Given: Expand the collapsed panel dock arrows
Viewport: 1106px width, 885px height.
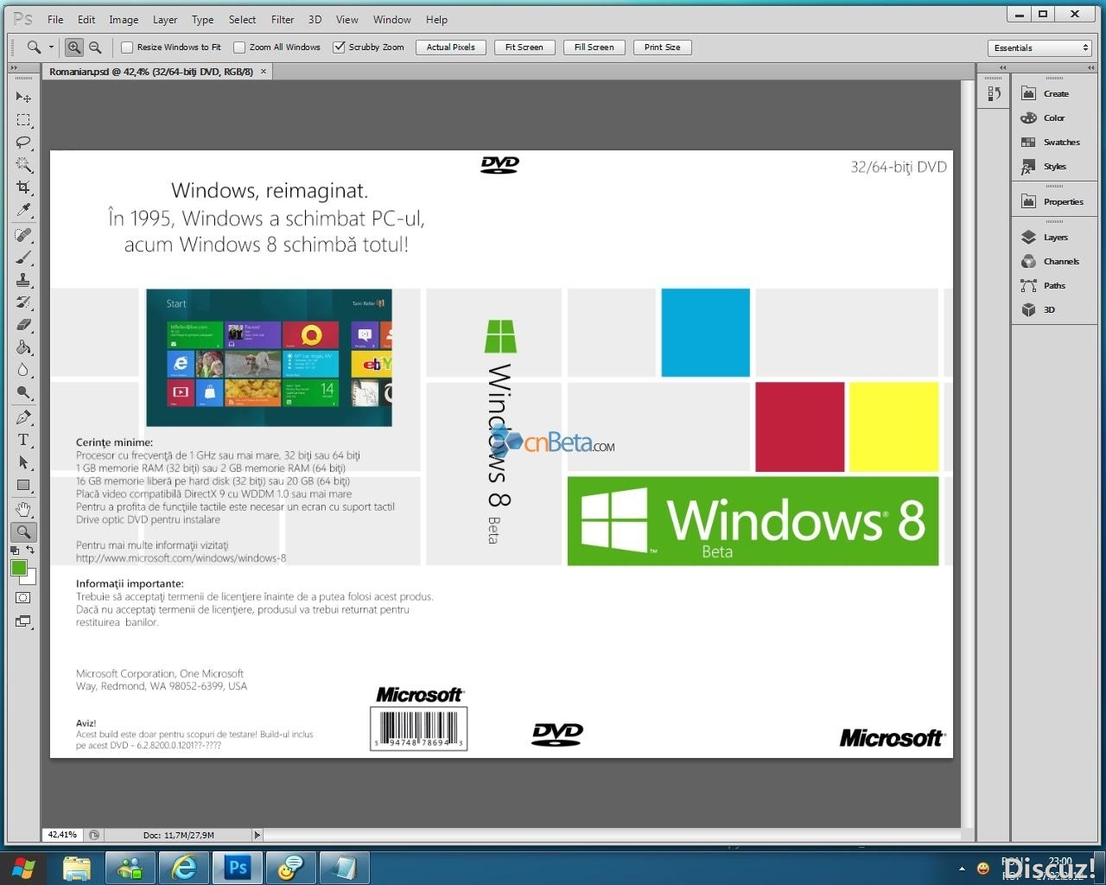Looking at the screenshot, I should [1002, 67].
